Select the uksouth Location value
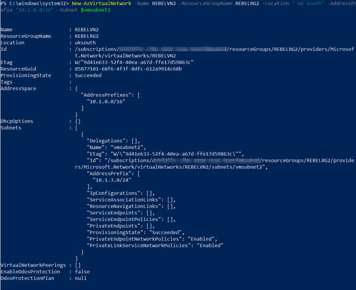 pos(86,42)
